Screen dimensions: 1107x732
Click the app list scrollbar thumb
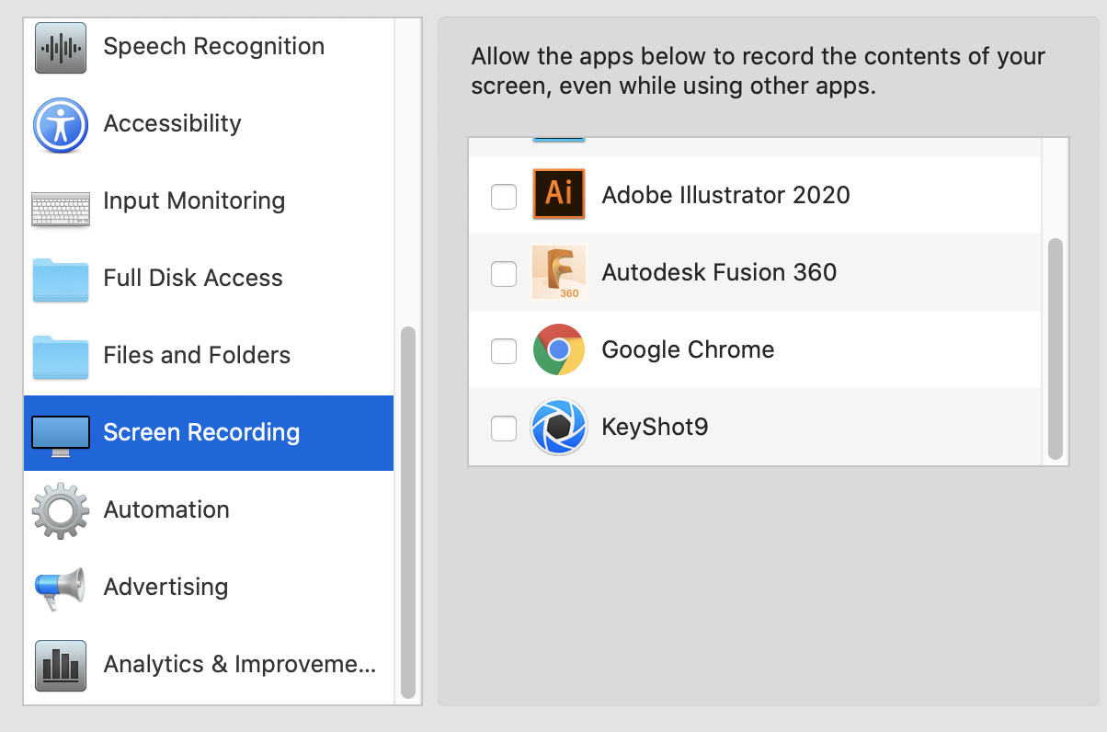pos(1056,349)
